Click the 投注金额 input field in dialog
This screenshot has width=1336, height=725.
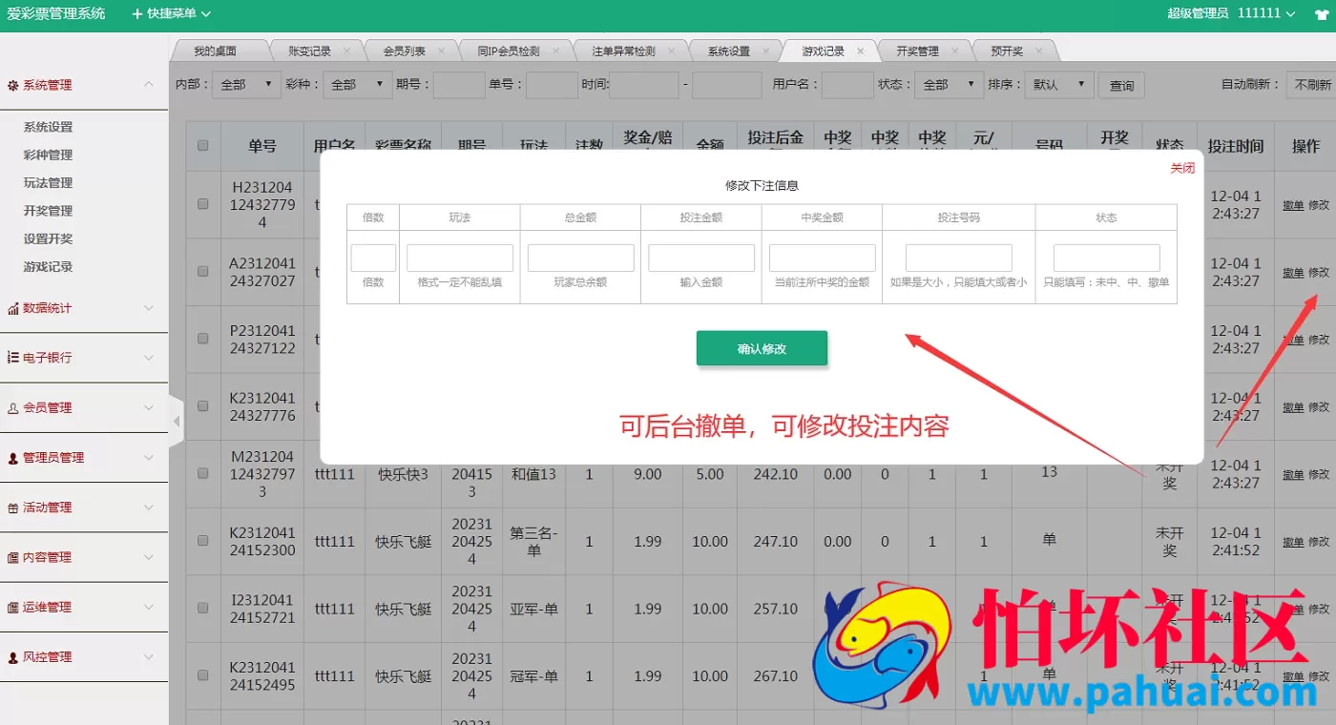[x=701, y=259]
